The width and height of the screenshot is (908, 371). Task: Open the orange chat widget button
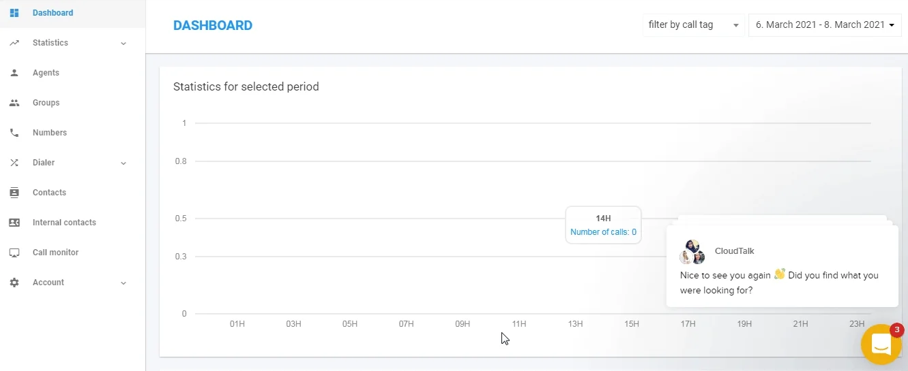tap(881, 344)
